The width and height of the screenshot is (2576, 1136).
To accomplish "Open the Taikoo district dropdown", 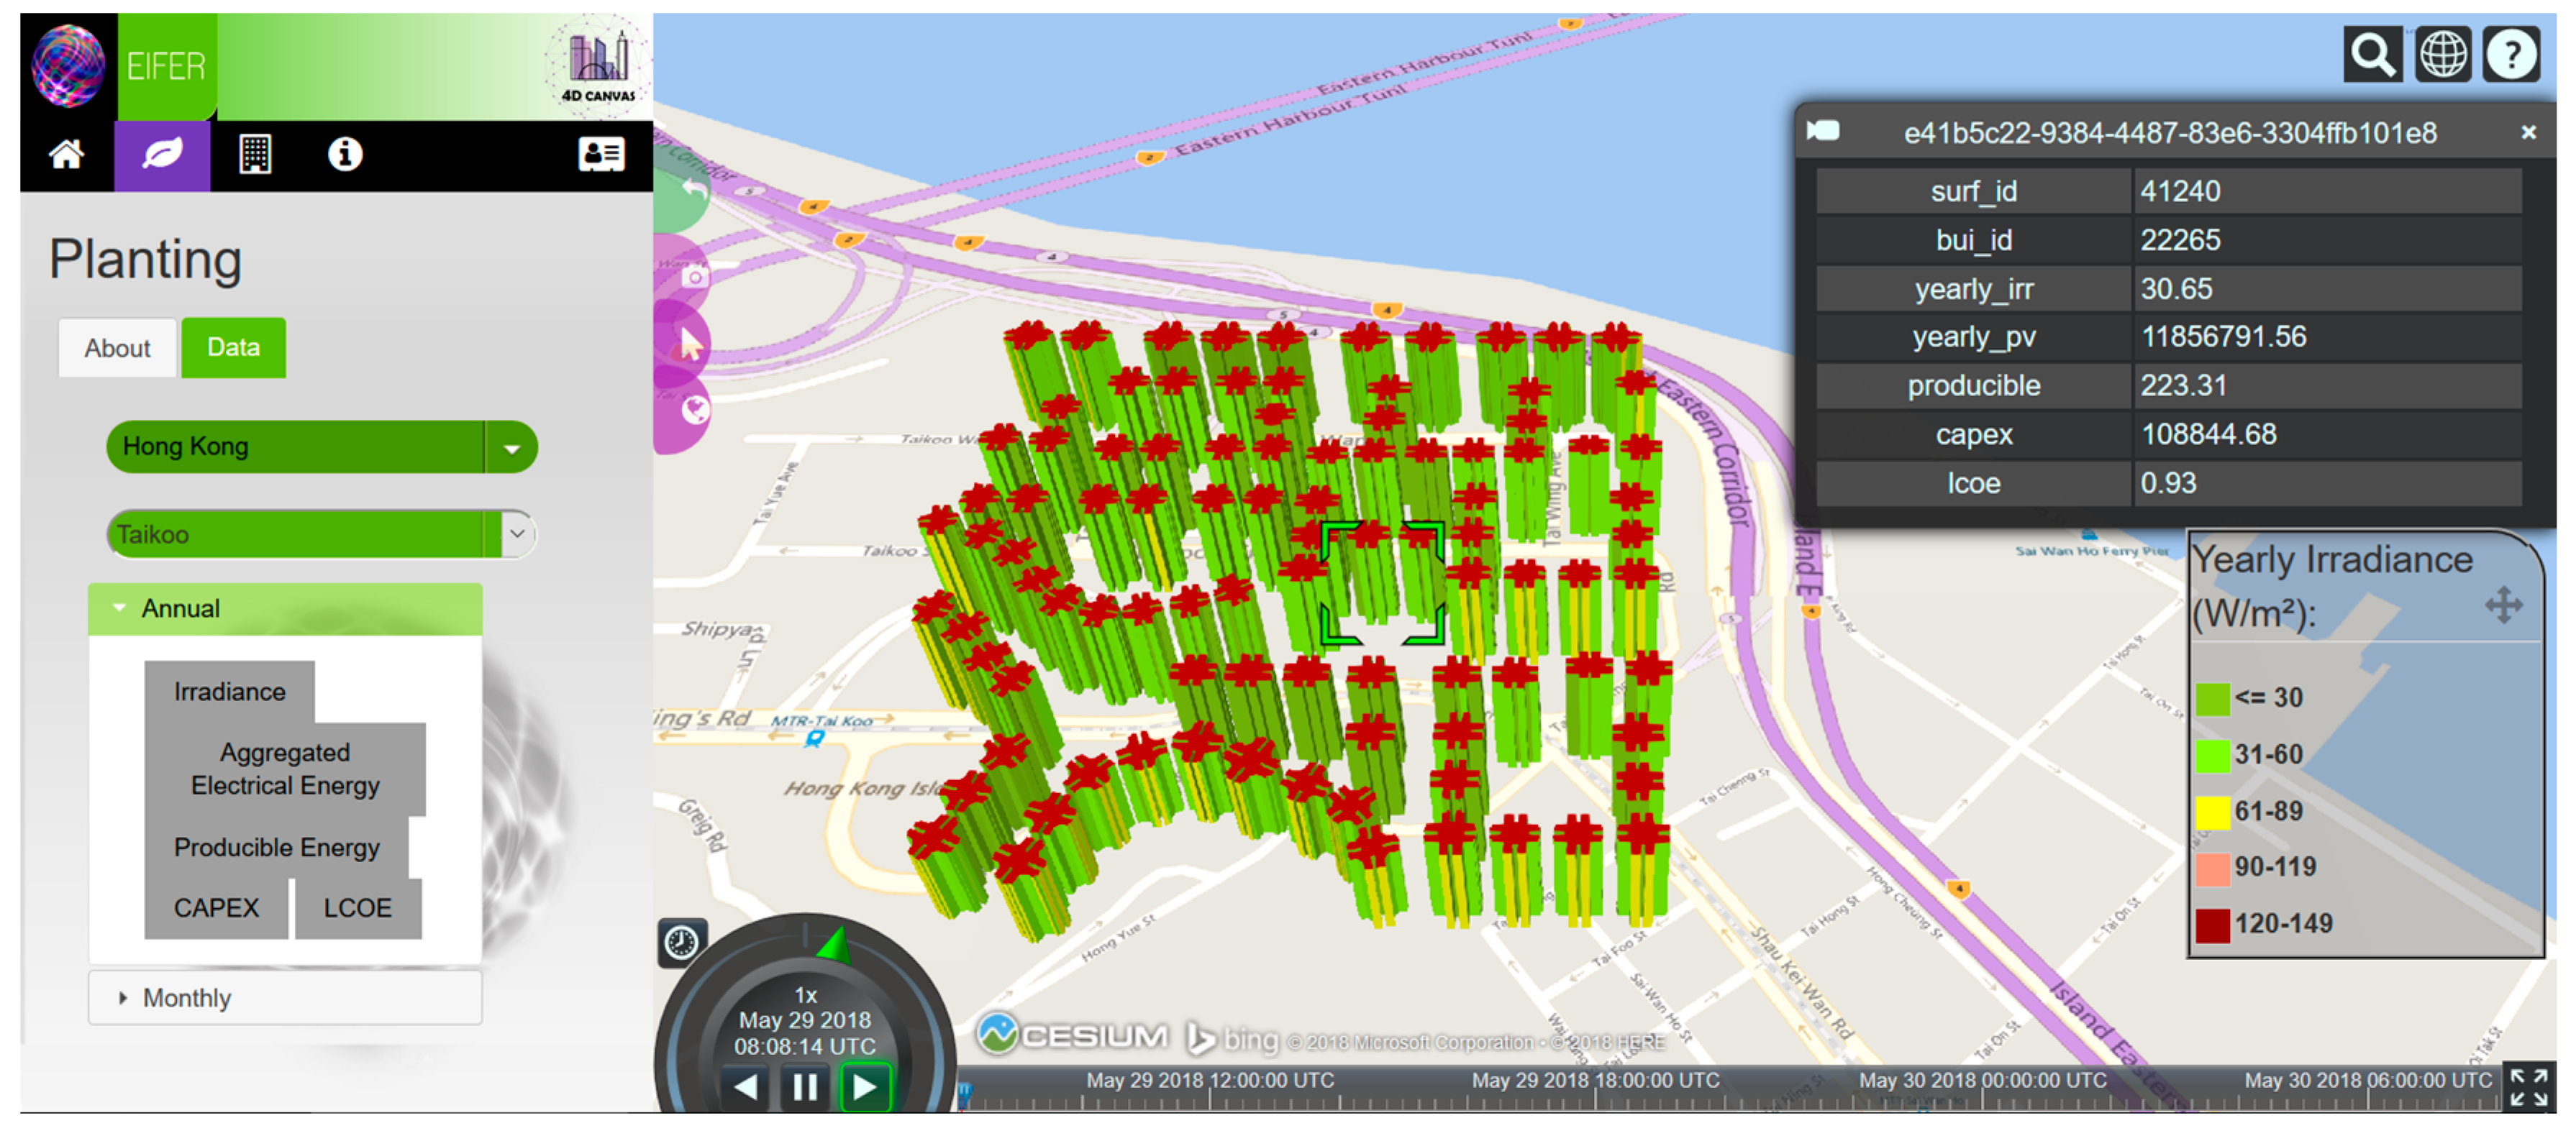I will (322, 534).
